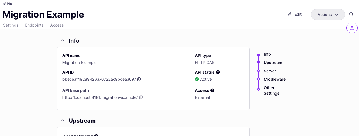Copy the API ID to clipboard
The height and width of the screenshot is (136, 359).
point(139,79)
